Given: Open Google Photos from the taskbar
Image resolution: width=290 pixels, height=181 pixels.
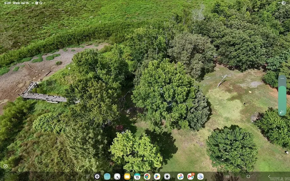Looking at the screenshot, I should [x=180, y=176].
